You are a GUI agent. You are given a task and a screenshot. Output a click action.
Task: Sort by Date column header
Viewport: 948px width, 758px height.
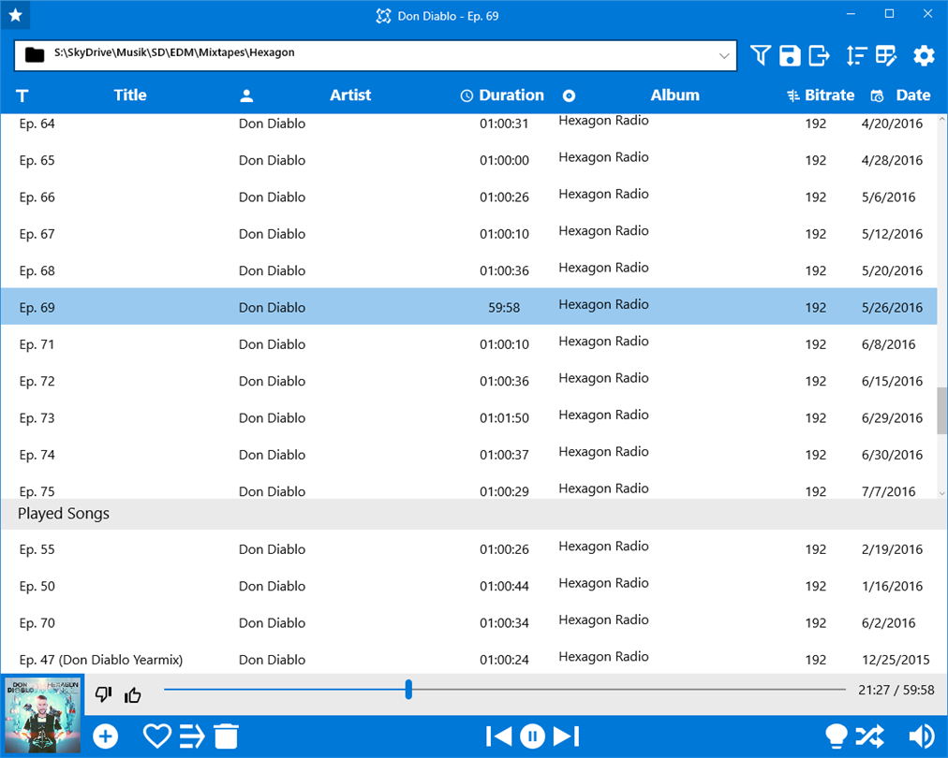point(913,95)
